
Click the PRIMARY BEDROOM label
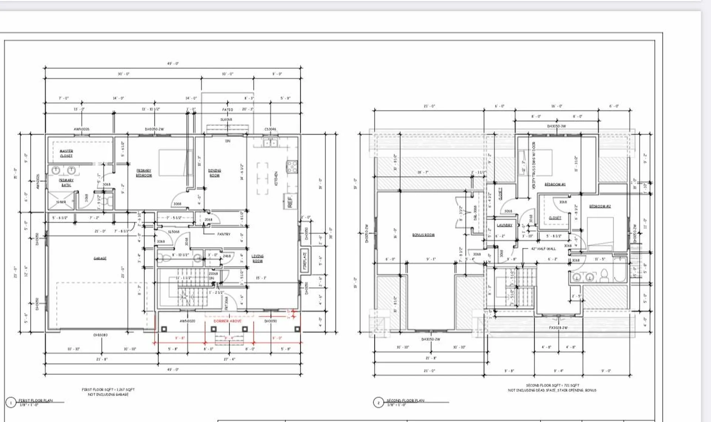[144, 173]
